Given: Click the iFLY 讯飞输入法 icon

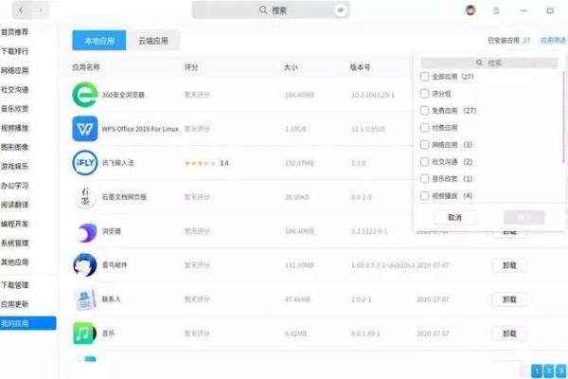Looking at the screenshot, I should pyautogui.click(x=86, y=163).
